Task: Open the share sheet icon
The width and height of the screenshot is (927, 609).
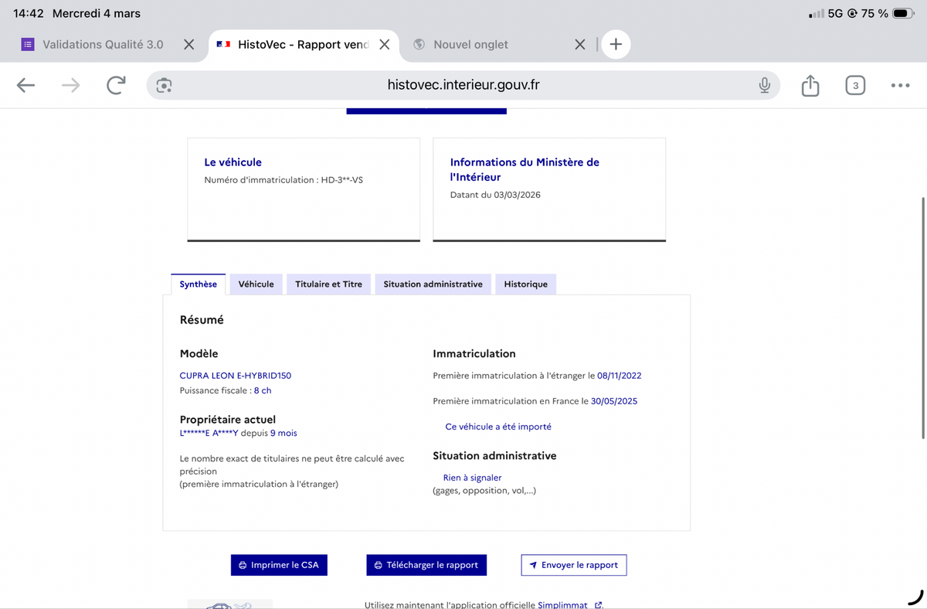Action: [x=810, y=85]
